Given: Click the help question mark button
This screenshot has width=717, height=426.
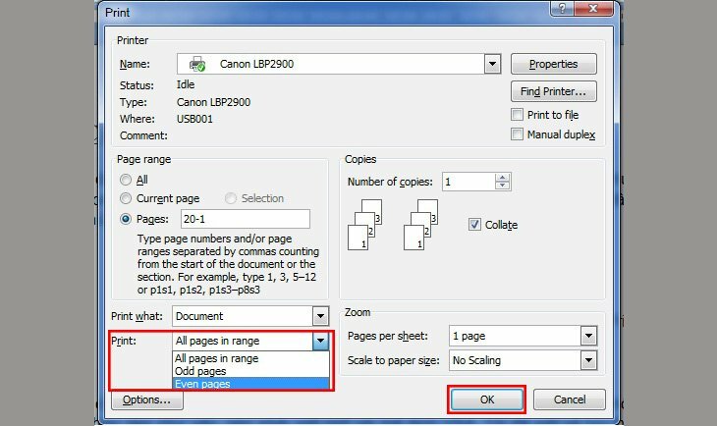Looking at the screenshot, I should [559, 9].
